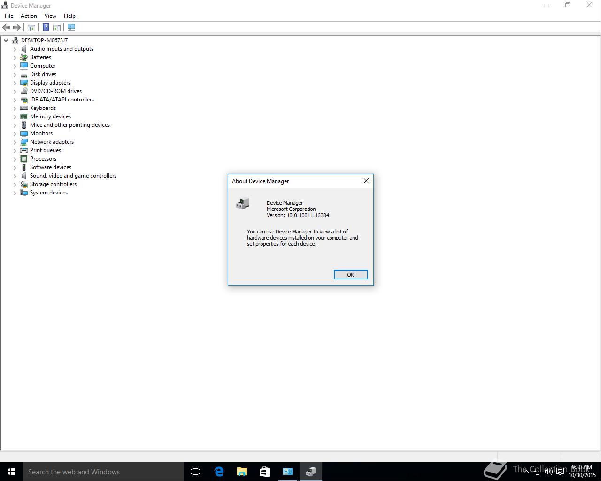Screen dimensions: 601x481
Task: Open the Action menu
Action: coord(29,16)
